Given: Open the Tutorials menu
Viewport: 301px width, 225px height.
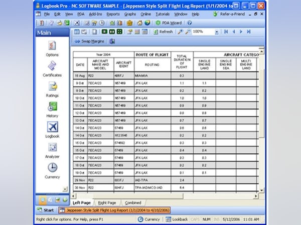Looking at the screenshot, I should (163, 14).
